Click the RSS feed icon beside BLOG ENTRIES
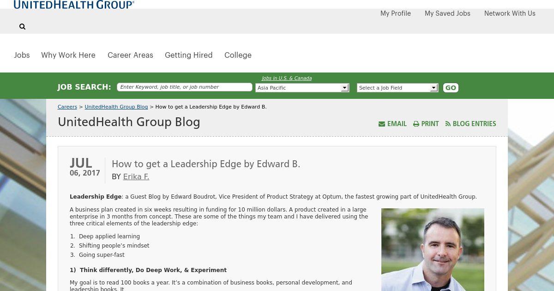This screenshot has height=291, width=554. tap(448, 124)
